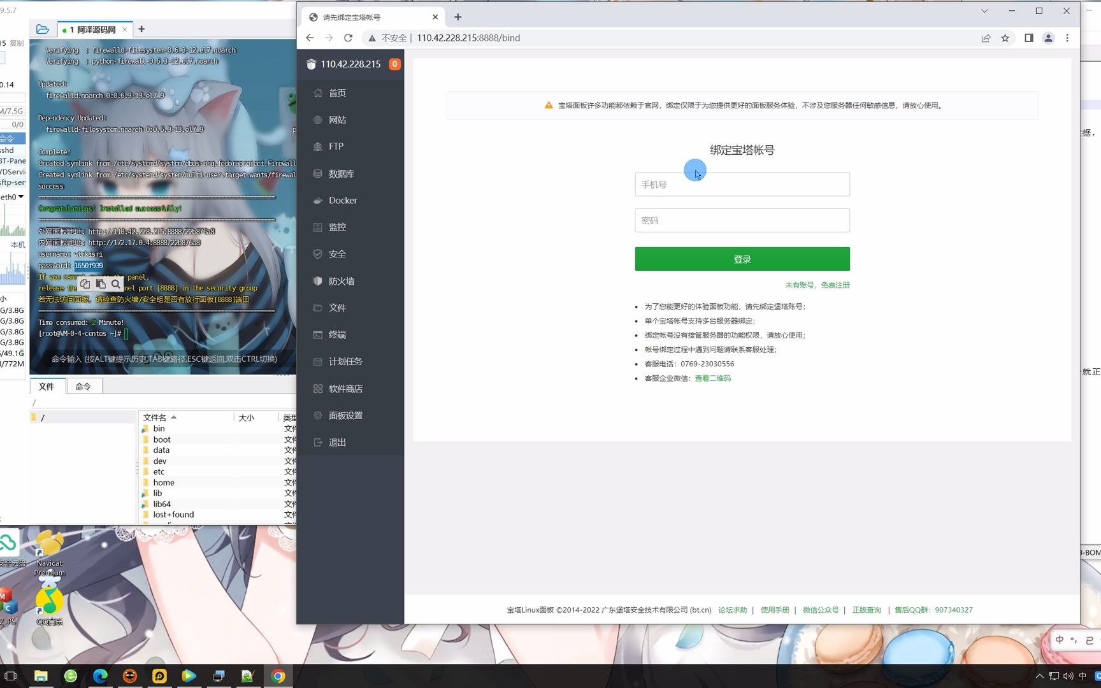Open the 查看二维码 link
This screenshot has height=688, width=1101.
713,378
